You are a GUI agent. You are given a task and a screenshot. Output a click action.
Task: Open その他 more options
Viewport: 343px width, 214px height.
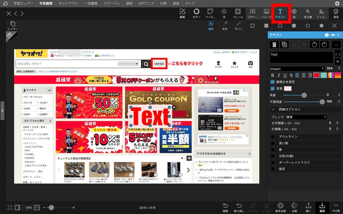coord(336,207)
